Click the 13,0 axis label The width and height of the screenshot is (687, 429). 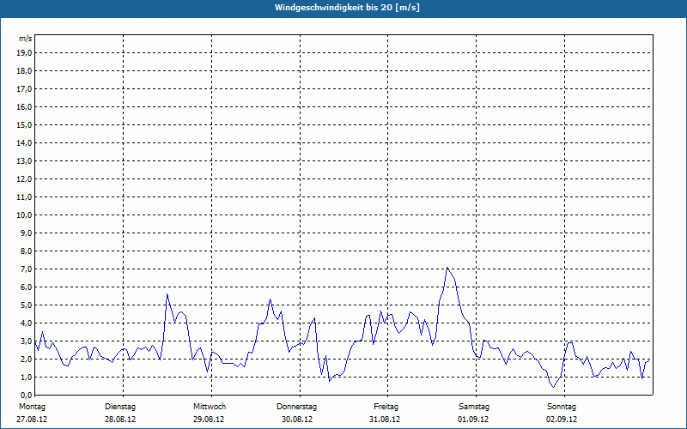[24, 160]
